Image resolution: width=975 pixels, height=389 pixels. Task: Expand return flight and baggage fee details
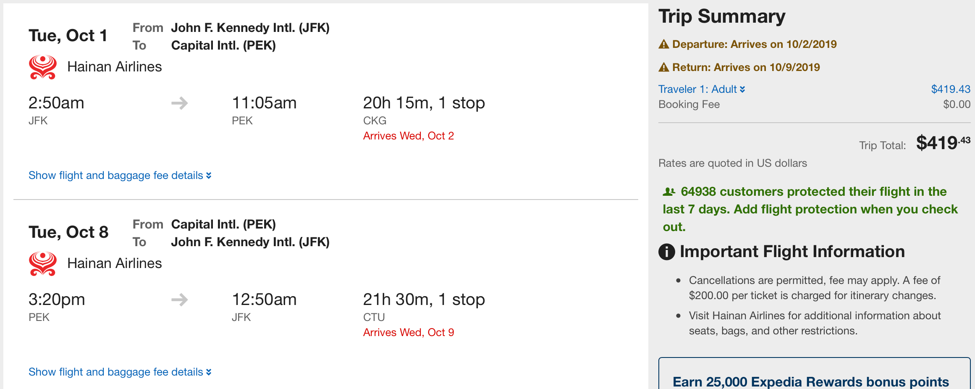coord(120,372)
